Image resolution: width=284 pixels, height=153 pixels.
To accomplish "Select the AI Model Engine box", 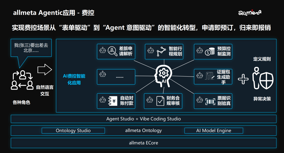I will 214,131.
